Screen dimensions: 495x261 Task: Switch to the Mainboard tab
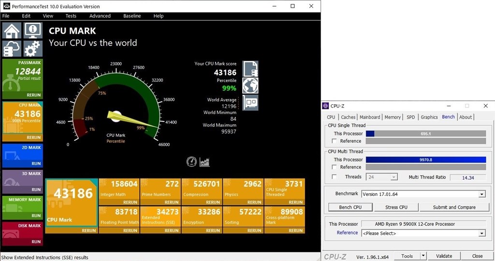370,117
